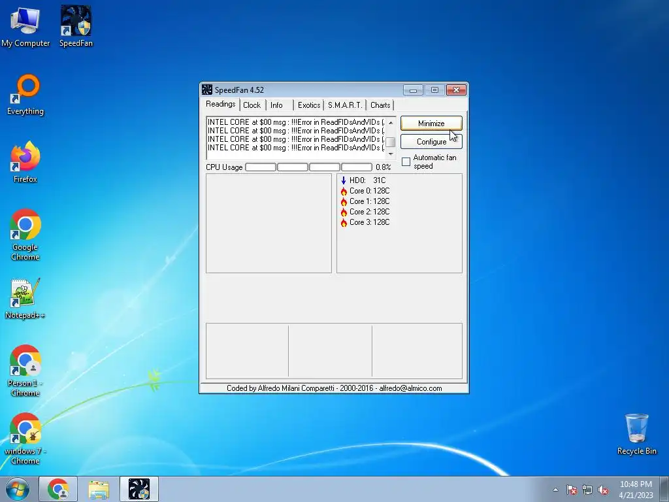Click the Configure button

point(431,142)
